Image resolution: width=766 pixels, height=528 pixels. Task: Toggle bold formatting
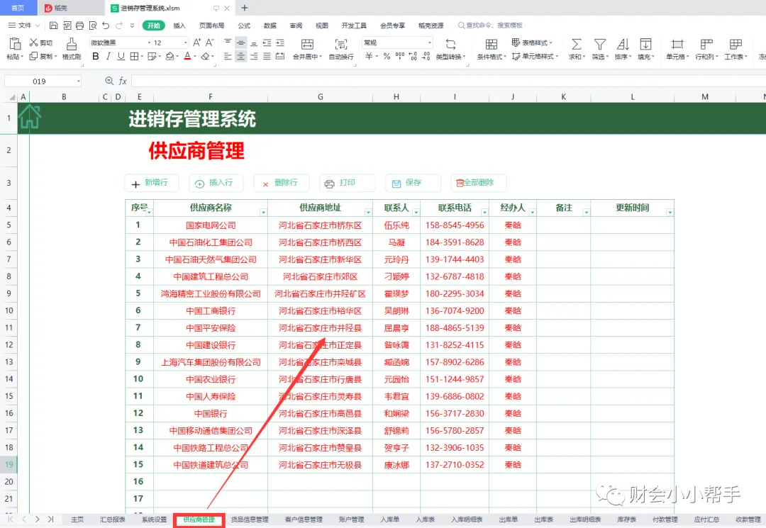(x=96, y=57)
